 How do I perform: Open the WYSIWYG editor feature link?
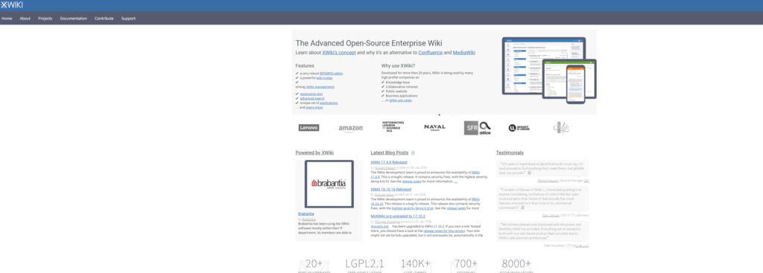(x=332, y=74)
